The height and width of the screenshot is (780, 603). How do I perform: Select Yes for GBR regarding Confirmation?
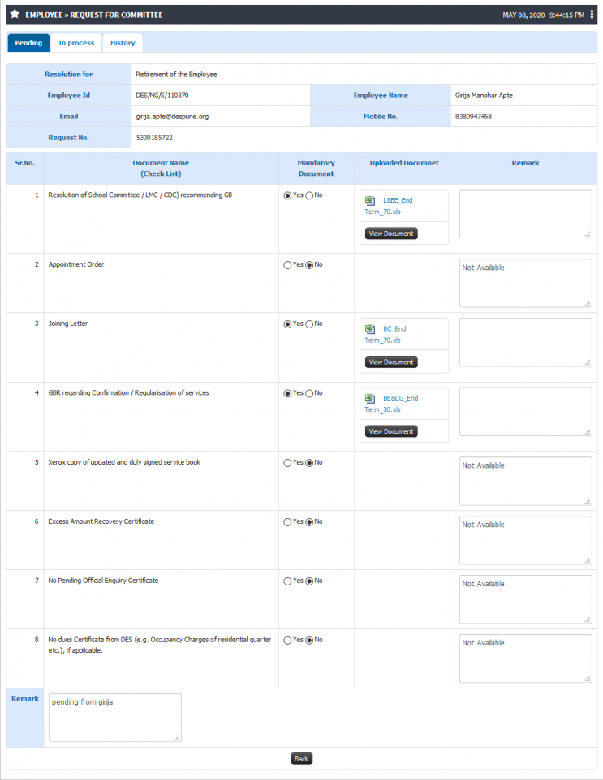coord(287,393)
